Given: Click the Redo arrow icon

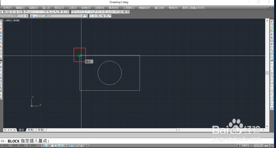Looking at the screenshot, I should click(x=39, y=12).
